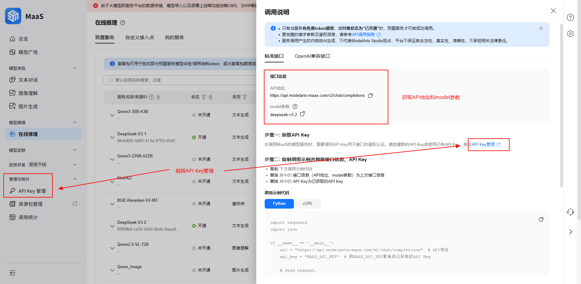Show the Python example code
The height and width of the screenshot is (284, 581).
(x=279, y=204)
